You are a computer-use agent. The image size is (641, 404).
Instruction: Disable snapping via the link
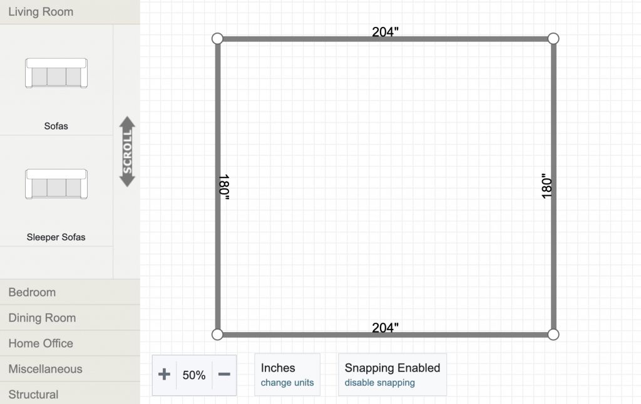click(379, 383)
